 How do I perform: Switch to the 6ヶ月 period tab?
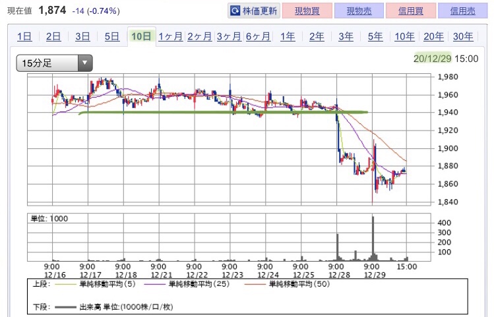[258, 36]
